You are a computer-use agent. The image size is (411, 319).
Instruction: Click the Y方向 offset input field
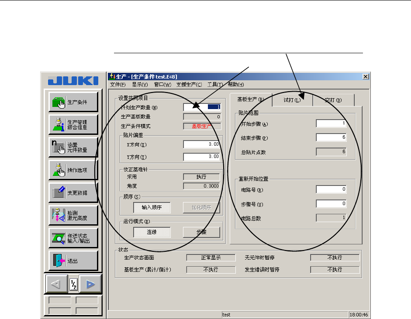tap(202, 157)
